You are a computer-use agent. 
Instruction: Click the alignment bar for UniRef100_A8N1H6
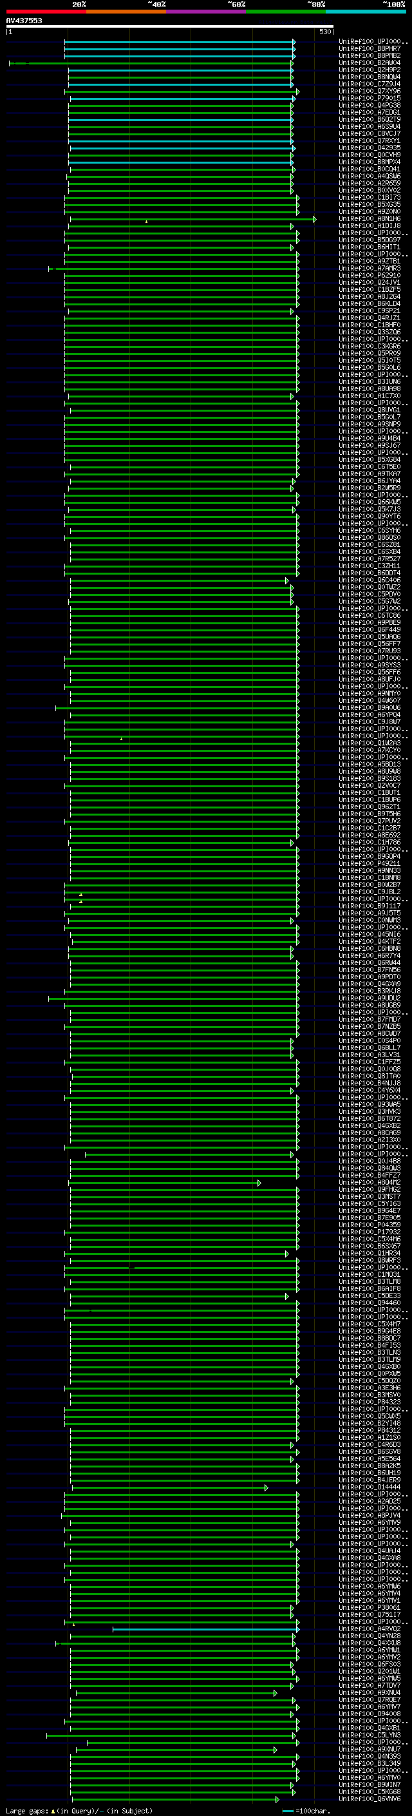click(x=193, y=219)
